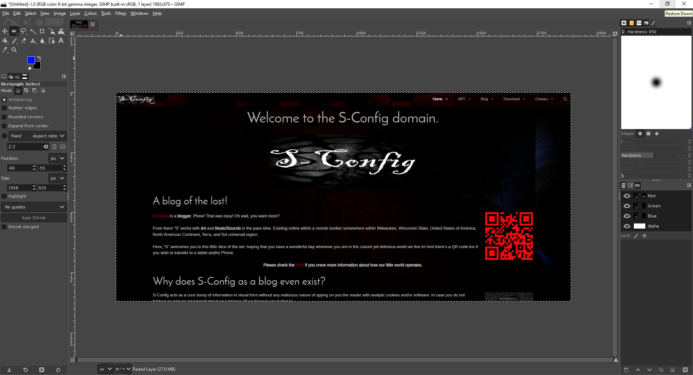
Task: Select the Smudge droplet tool
Action: (42, 41)
